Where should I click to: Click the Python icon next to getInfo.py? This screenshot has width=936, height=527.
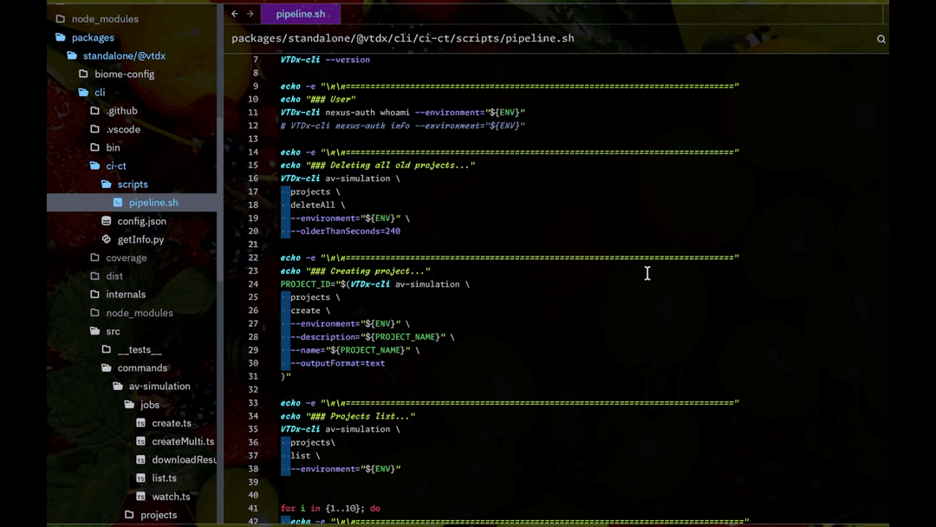(105, 239)
